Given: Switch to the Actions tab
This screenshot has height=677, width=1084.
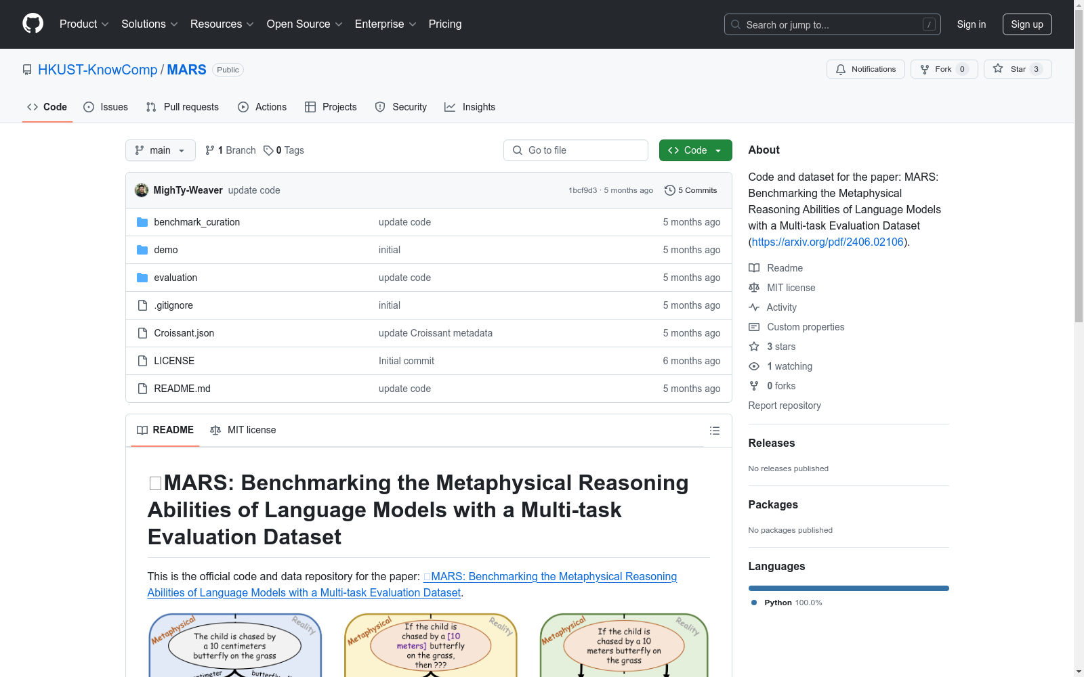Looking at the screenshot, I should pyautogui.click(x=262, y=107).
